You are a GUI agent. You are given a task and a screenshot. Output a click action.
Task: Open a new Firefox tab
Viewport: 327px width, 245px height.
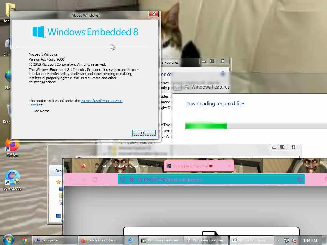pos(241,166)
